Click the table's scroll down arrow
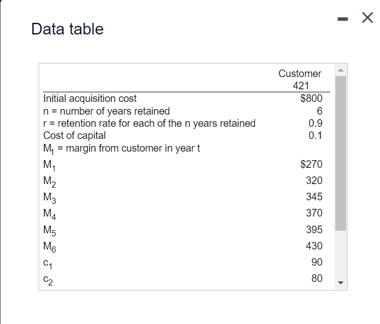 (341, 283)
